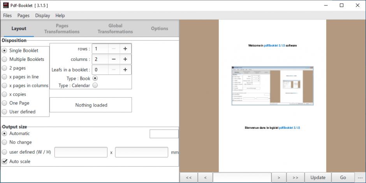Select x pages in columns option

point(4,86)
